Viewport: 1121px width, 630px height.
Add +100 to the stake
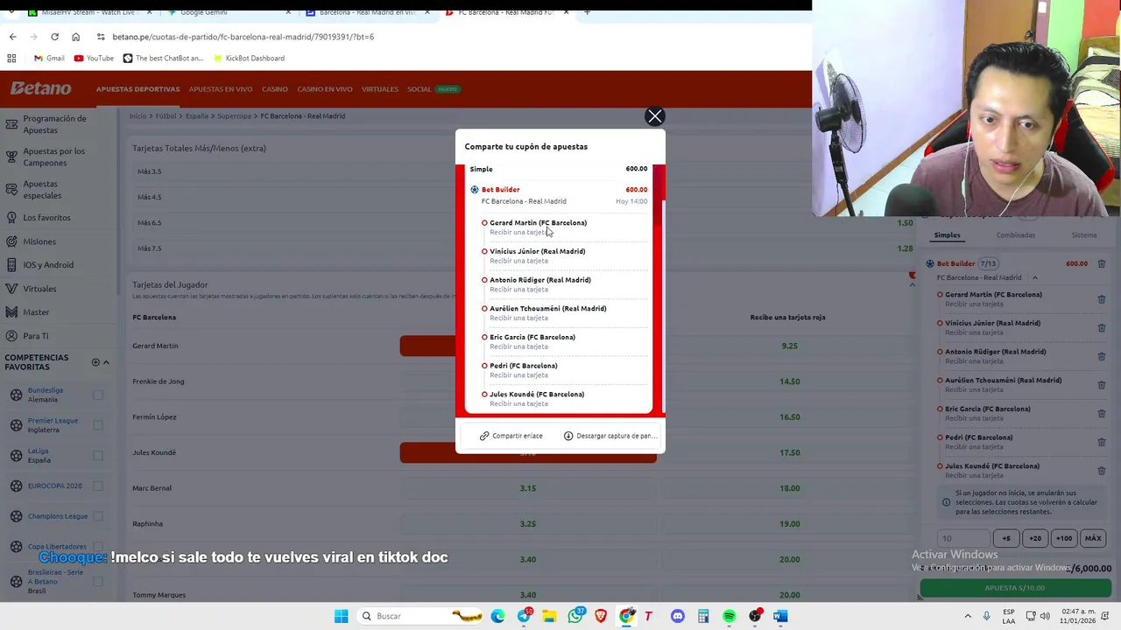pos(1063,539)
